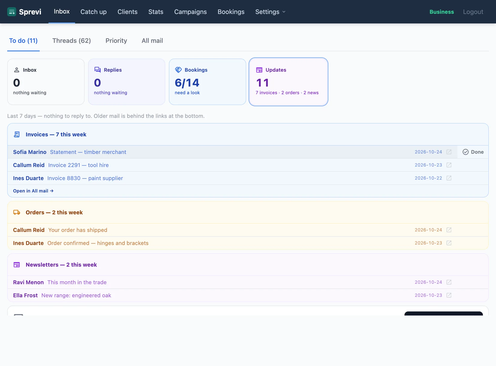Open the Stats page

pyautogui.click(x=156, y=12)
